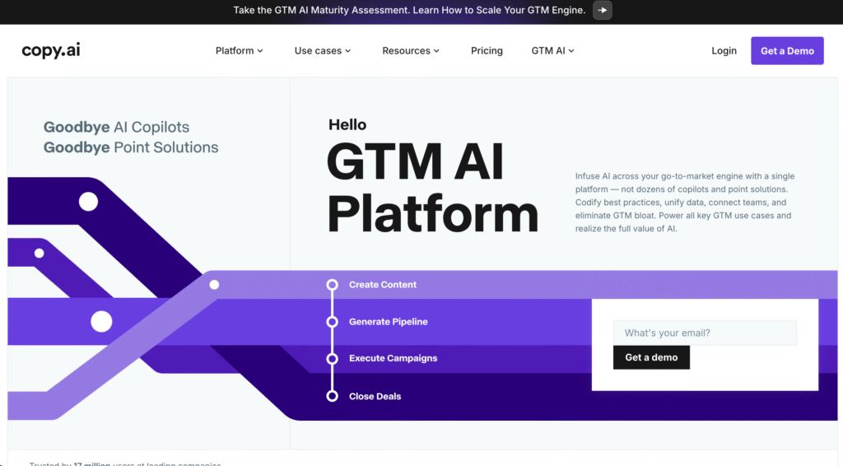The height and width of the screenshot is (466, 843).
Task: Click the Goodbye AI Copilots text
Action: pos(116,127)
